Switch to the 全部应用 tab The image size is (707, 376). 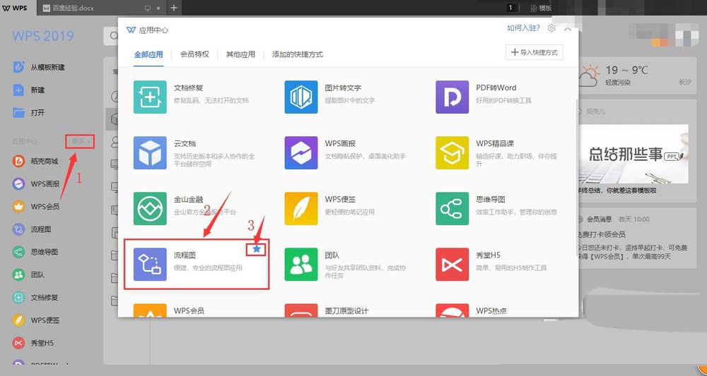point(148,54)
